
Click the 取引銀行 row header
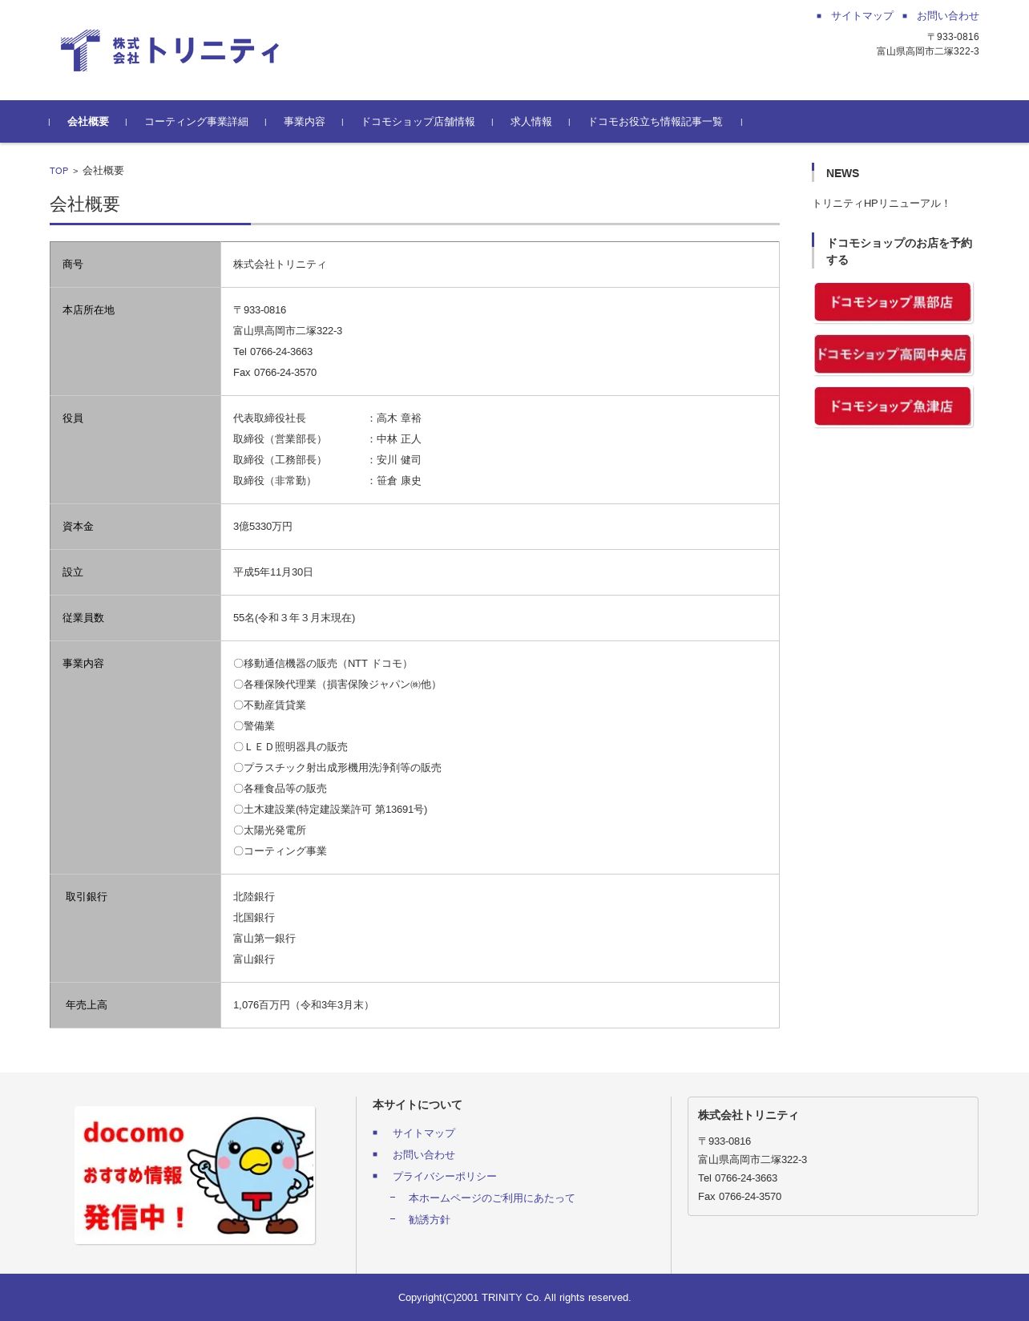coord(135,928)
